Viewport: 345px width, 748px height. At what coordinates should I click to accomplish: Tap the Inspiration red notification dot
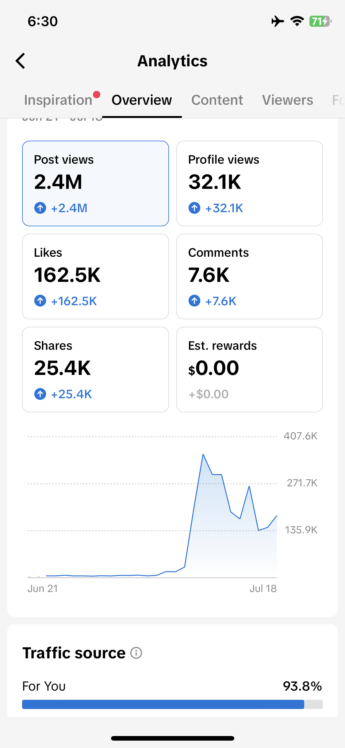pos(97,95)
